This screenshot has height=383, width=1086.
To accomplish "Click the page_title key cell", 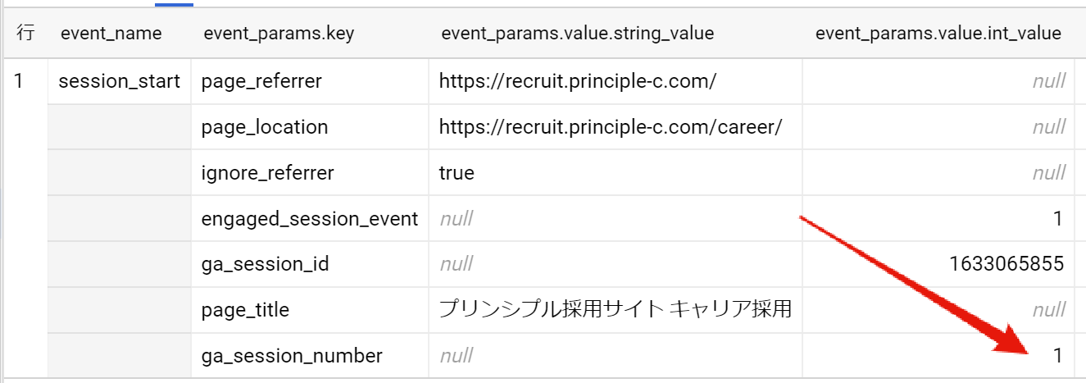I will coord(245,310).
